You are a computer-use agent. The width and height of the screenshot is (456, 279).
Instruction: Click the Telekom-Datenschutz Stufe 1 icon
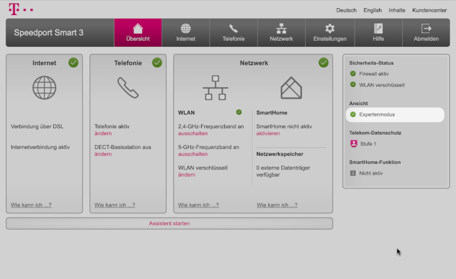[x=354, y=144]
